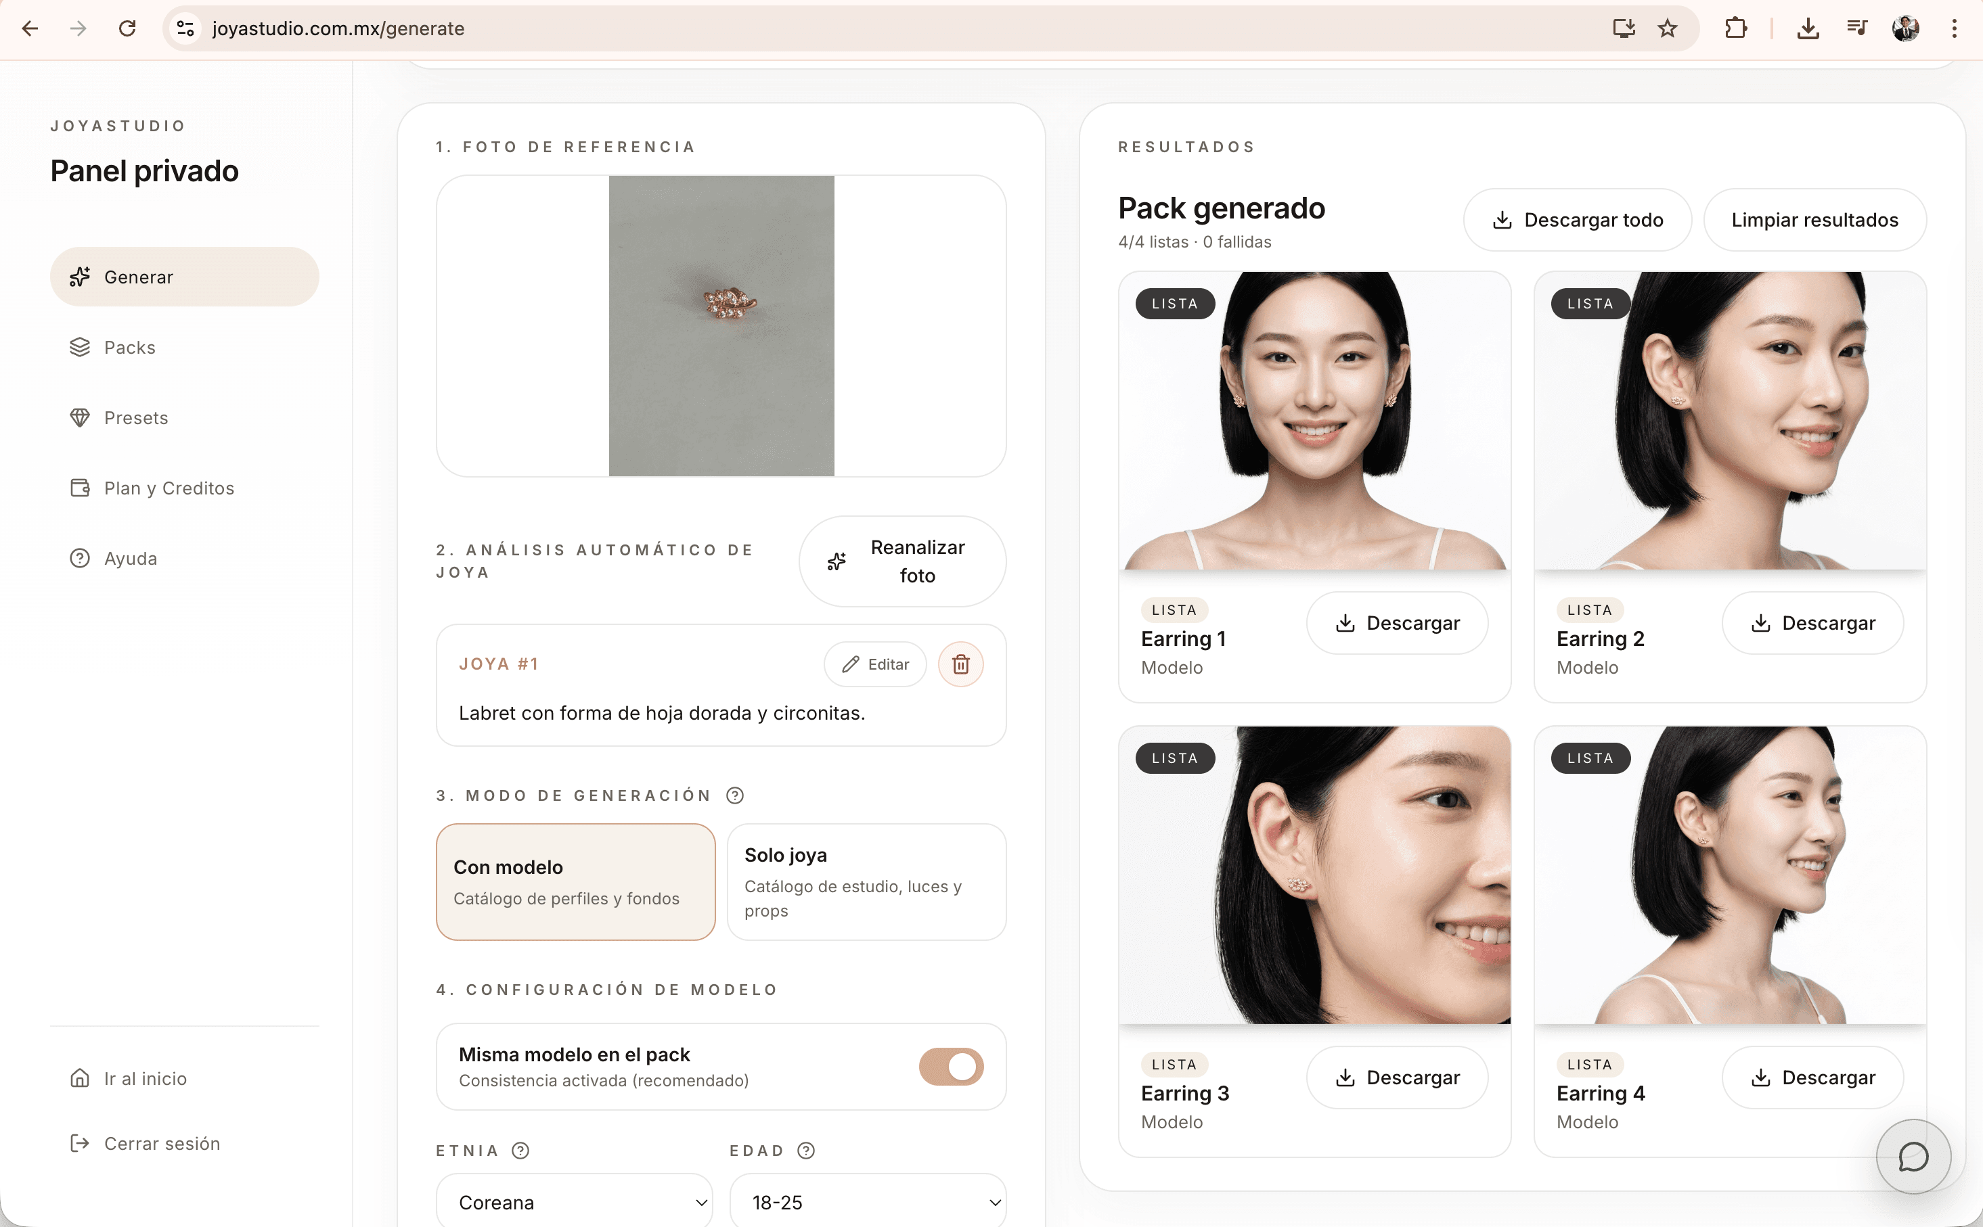Image resolution: width=1983 pixels, height=1227 pixels.
Task: Open the Etnia dropdown showing Coreana
Action: [x=575, y=1202]
